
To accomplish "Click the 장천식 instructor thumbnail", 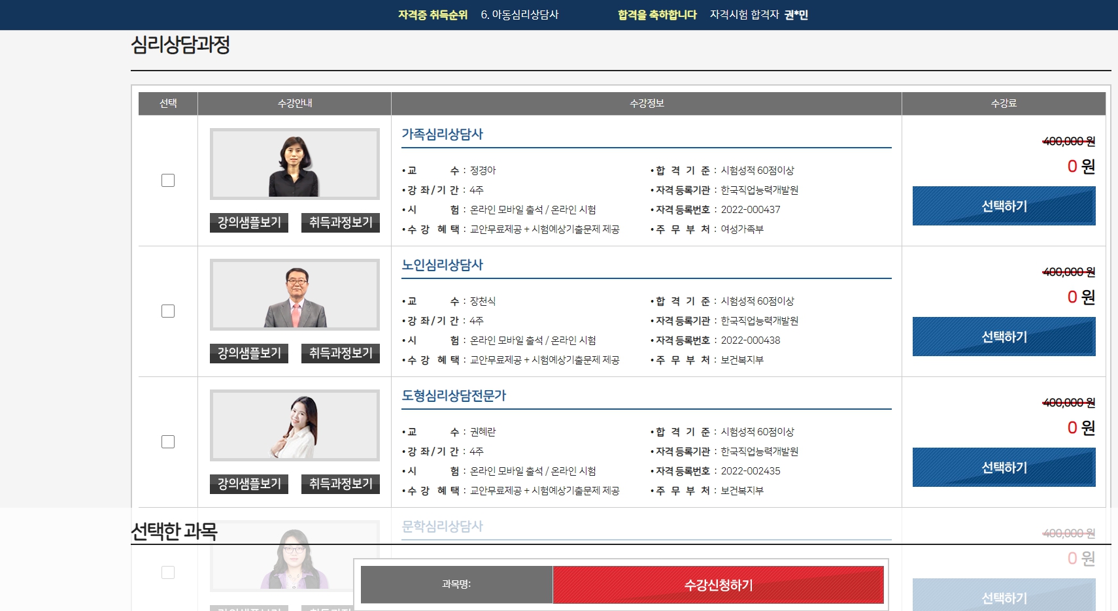I will click(x=295, y=295).
